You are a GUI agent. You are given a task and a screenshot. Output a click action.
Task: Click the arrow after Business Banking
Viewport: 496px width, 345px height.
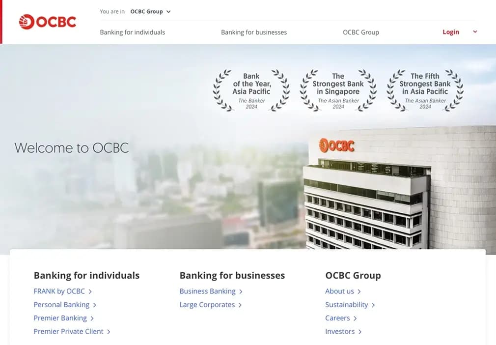pyautogui.click(x=241, y=291)
